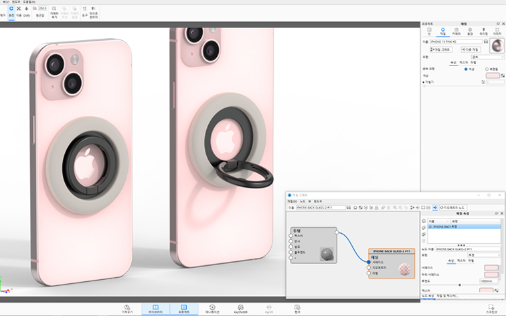The image size is (506, 316).
Task: Switch to the Environment tab in Project panel
Action: [x=470, y=31]
